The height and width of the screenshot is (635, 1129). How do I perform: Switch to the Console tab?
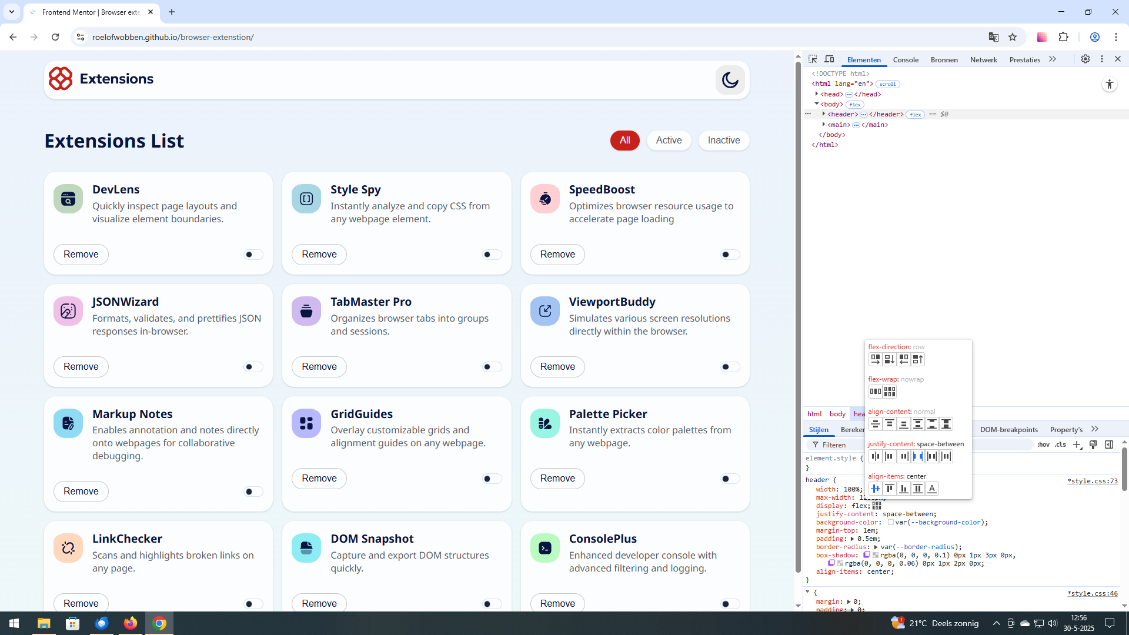(x=905, y=60)
